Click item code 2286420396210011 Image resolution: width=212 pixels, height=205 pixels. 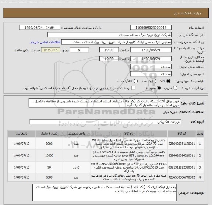pos(181,156)
